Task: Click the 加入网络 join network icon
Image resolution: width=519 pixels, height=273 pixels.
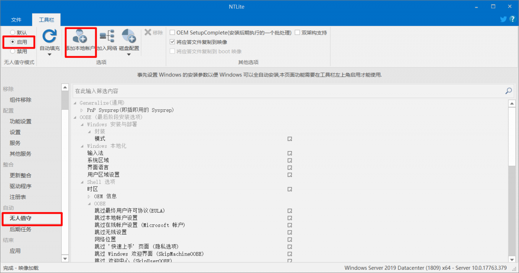Action: (x=107, y=36)
